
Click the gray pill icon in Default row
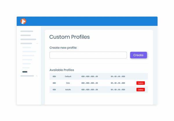(54, 76)
